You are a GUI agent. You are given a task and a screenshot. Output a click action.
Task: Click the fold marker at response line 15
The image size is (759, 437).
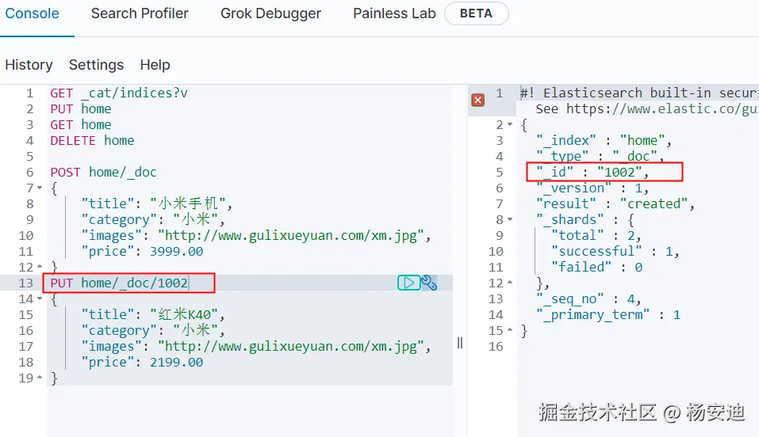(509, 331)
